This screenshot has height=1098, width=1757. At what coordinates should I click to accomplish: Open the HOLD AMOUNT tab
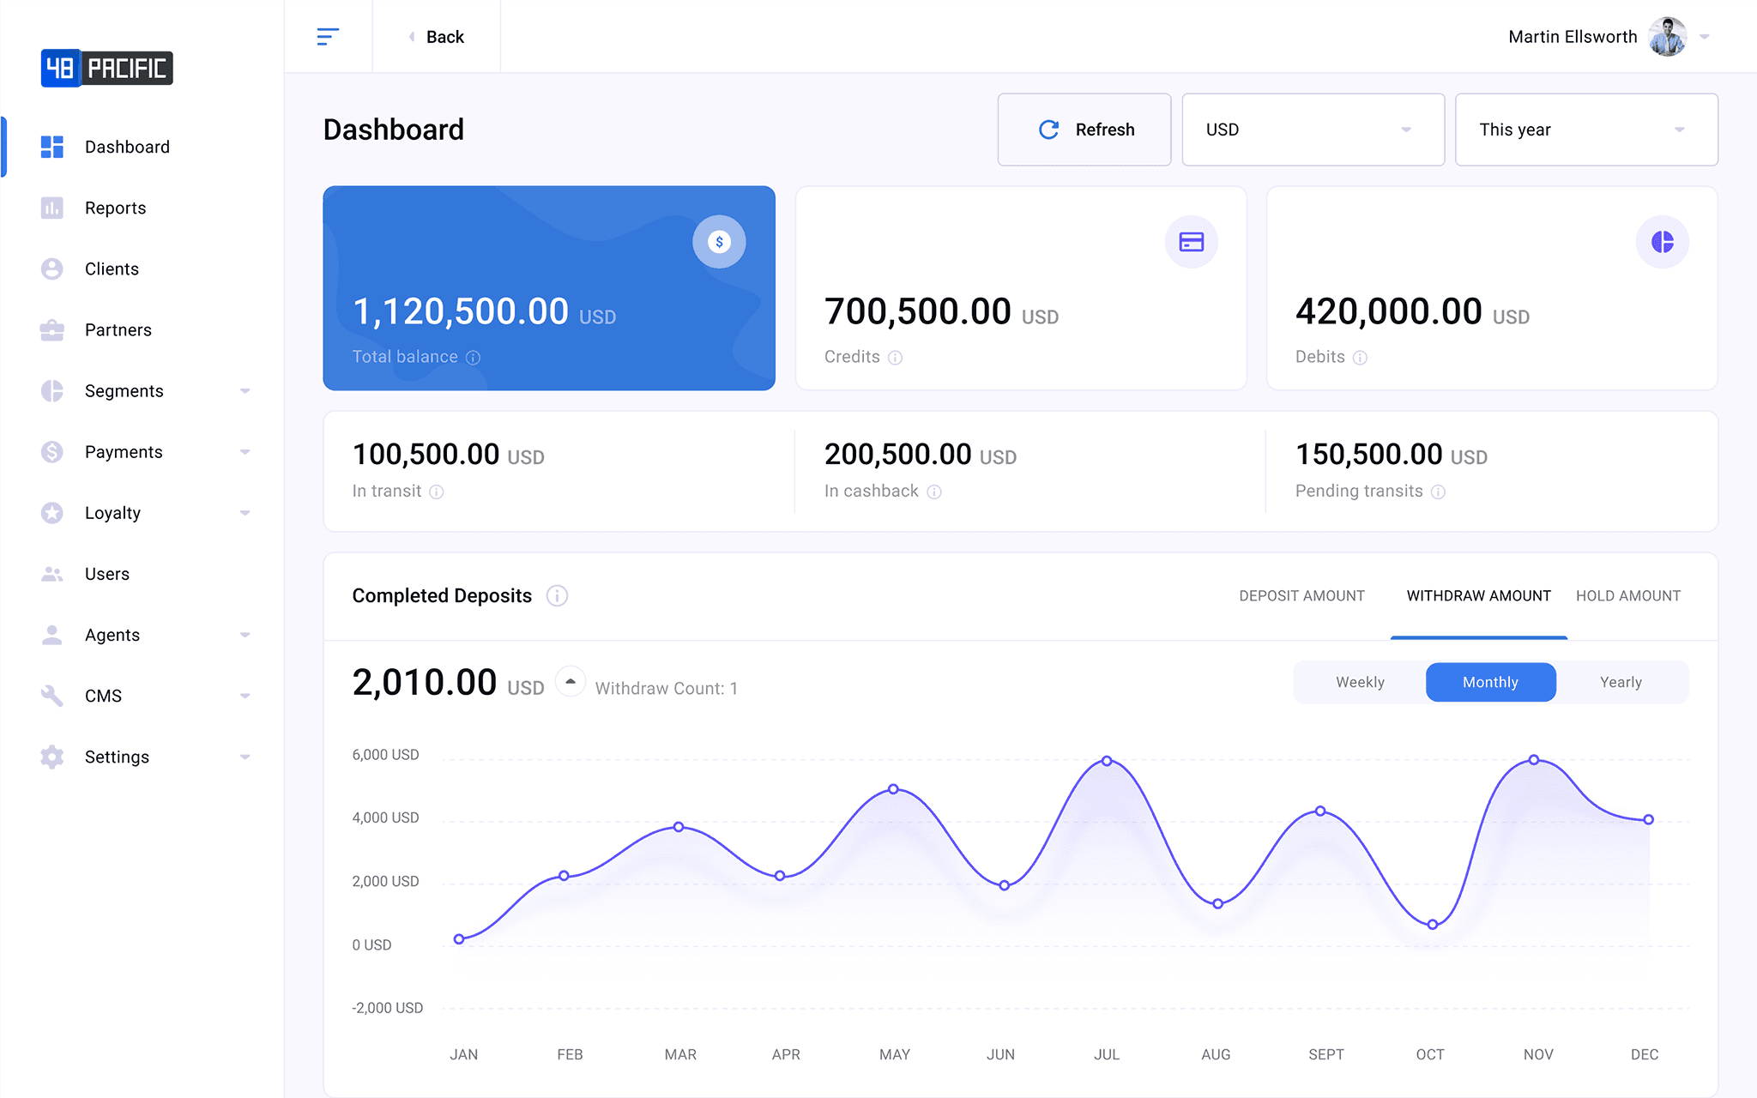pos(1627,596)
